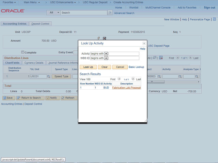This screenshot has width=218, height=163.
Task: Click bottom Deposit Control link
Action: pos(33,104)
